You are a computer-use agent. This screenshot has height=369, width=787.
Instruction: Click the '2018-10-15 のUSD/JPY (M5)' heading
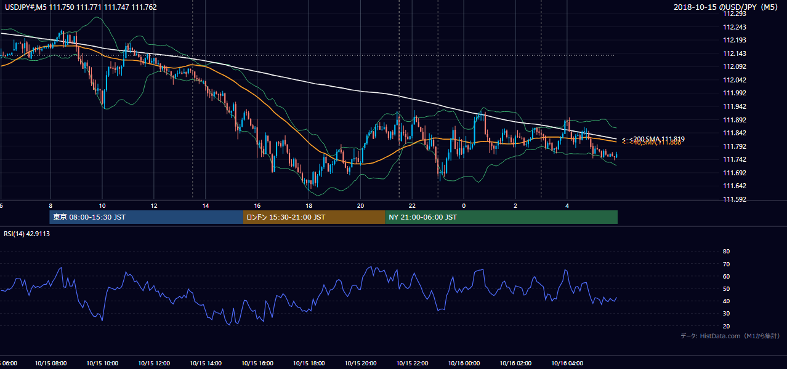[727, 7]
